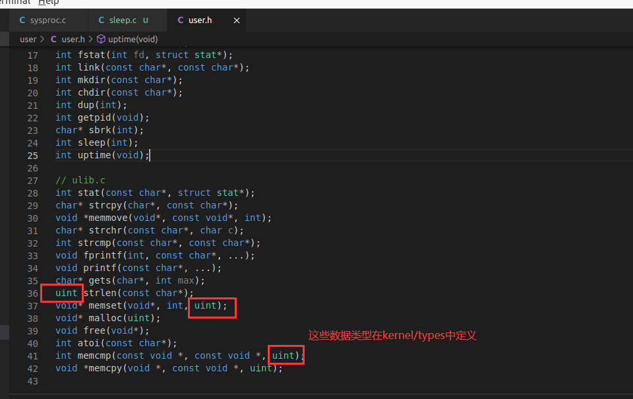The image size is (633, 399).
Task: Click the 'strcpy' function name
Action: point(105,205)
